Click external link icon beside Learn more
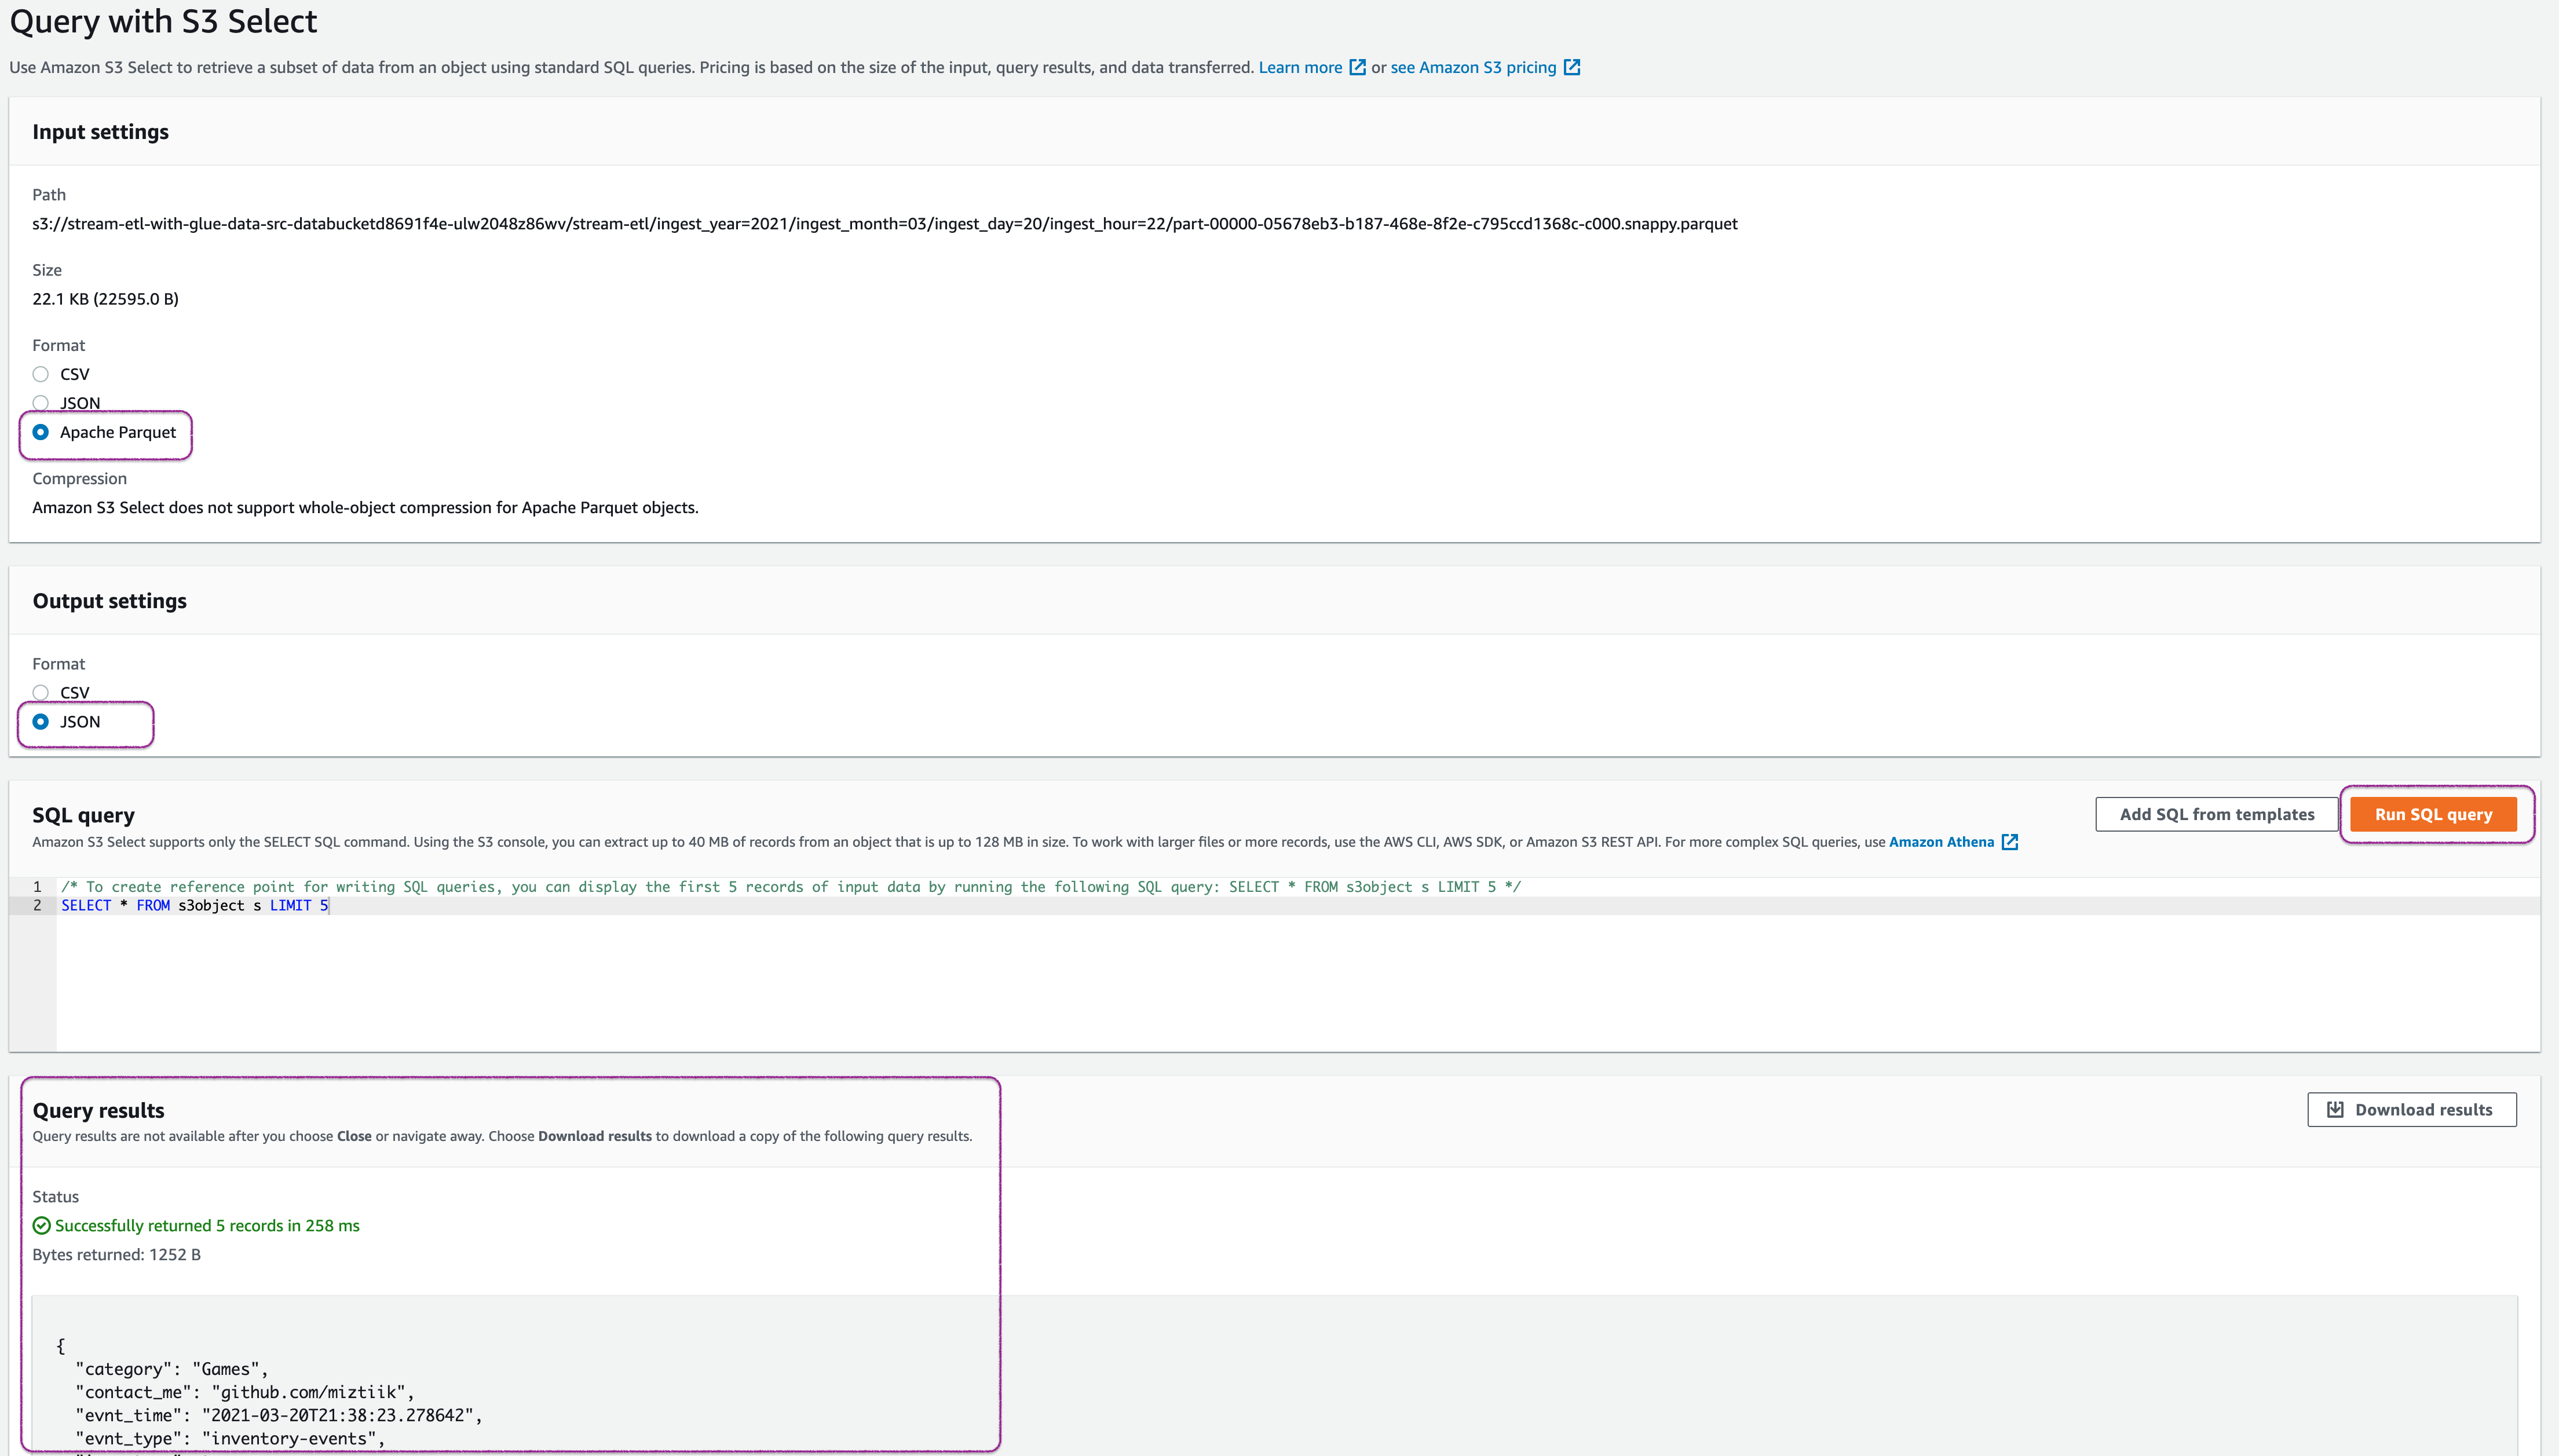The height and width of the screenshot is (1456, 2559). pos(1357,67)
